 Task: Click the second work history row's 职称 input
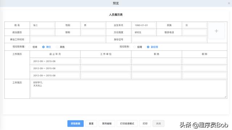pos(204,68)
